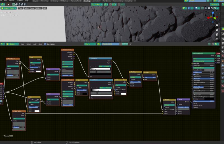Image resolution: width=224 pixels, height=144 pixels.
Task: Enable Clamp on the Mix node fed by upper Noise Texture
Action: click(x=31, y=65)
